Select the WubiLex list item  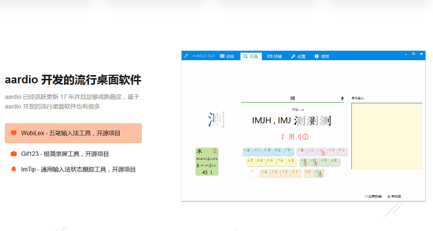73,133
